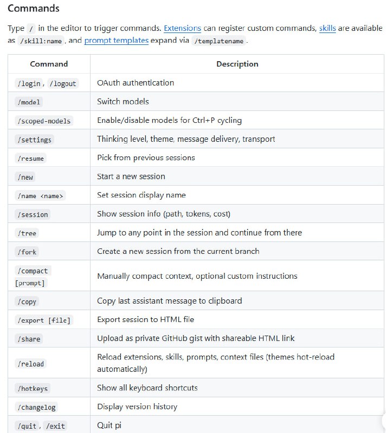Follow the skills hyperlink
The height and width of the screenshot is (433, 386).
pyautogui.click(x=327, y=28)
